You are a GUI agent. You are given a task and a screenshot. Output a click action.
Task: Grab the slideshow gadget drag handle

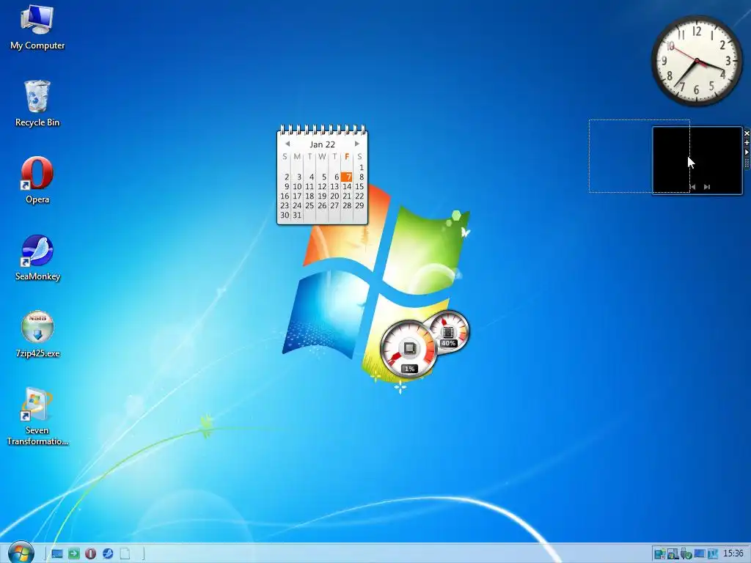coord(747,163)
